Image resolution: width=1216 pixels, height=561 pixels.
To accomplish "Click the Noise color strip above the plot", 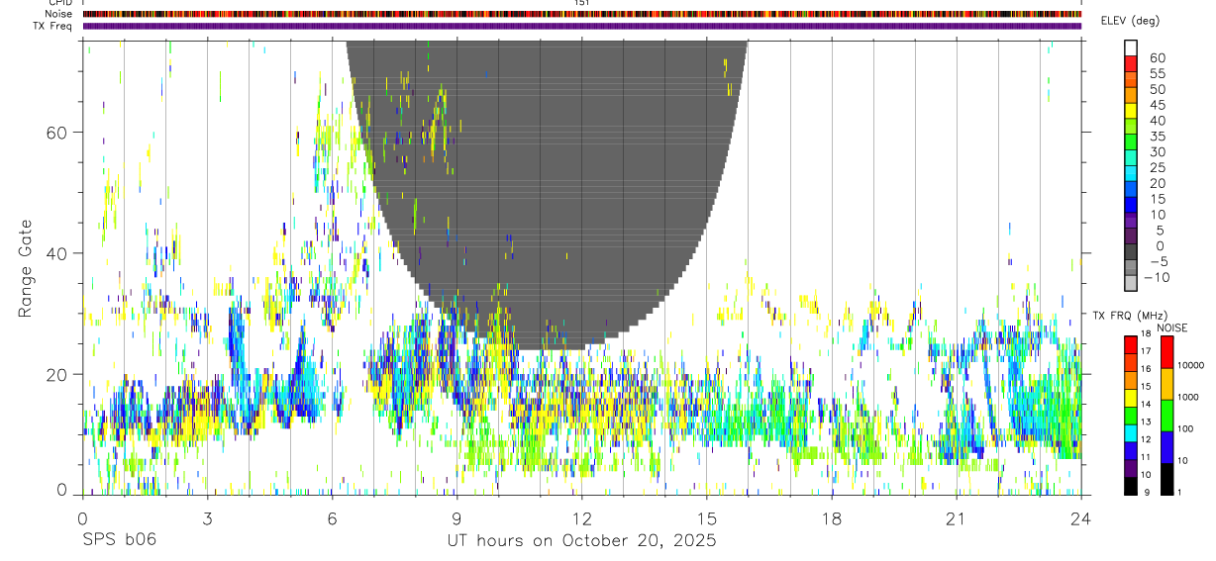I will click(582, 14).
